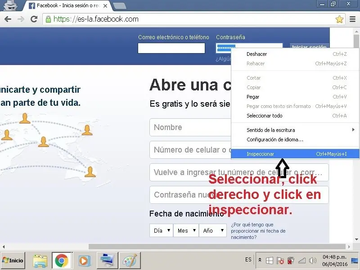Open Chrome hamburger menu
The width and height of the screenshot is (360, 270).
tap(352, 19)
